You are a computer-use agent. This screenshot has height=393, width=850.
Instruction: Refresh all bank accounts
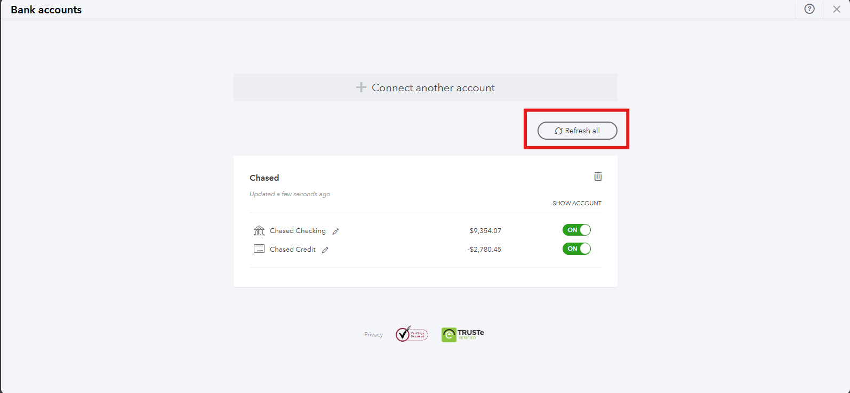pyautogui.click(x=578, y=131)
